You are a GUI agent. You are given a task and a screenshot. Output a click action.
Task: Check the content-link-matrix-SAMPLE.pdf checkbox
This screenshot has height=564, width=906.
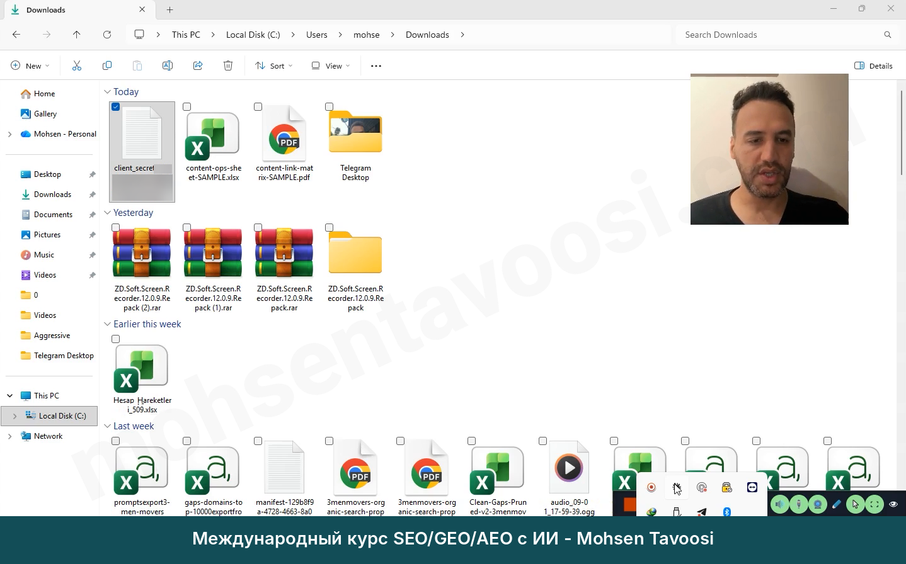click(258, 107)
